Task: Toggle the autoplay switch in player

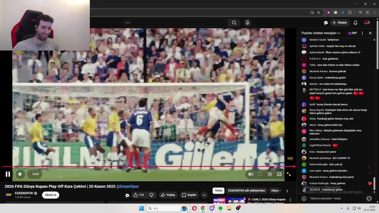Action: coord(251,174)
